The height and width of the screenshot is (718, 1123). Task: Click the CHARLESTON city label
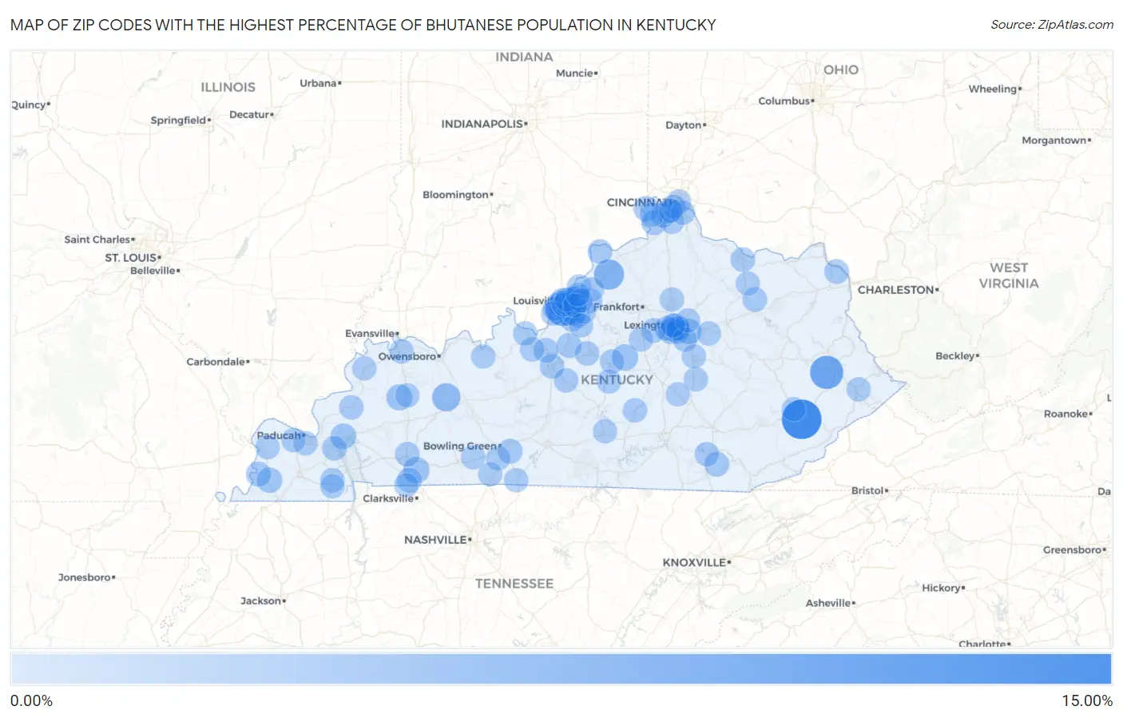tap(895, 290)
